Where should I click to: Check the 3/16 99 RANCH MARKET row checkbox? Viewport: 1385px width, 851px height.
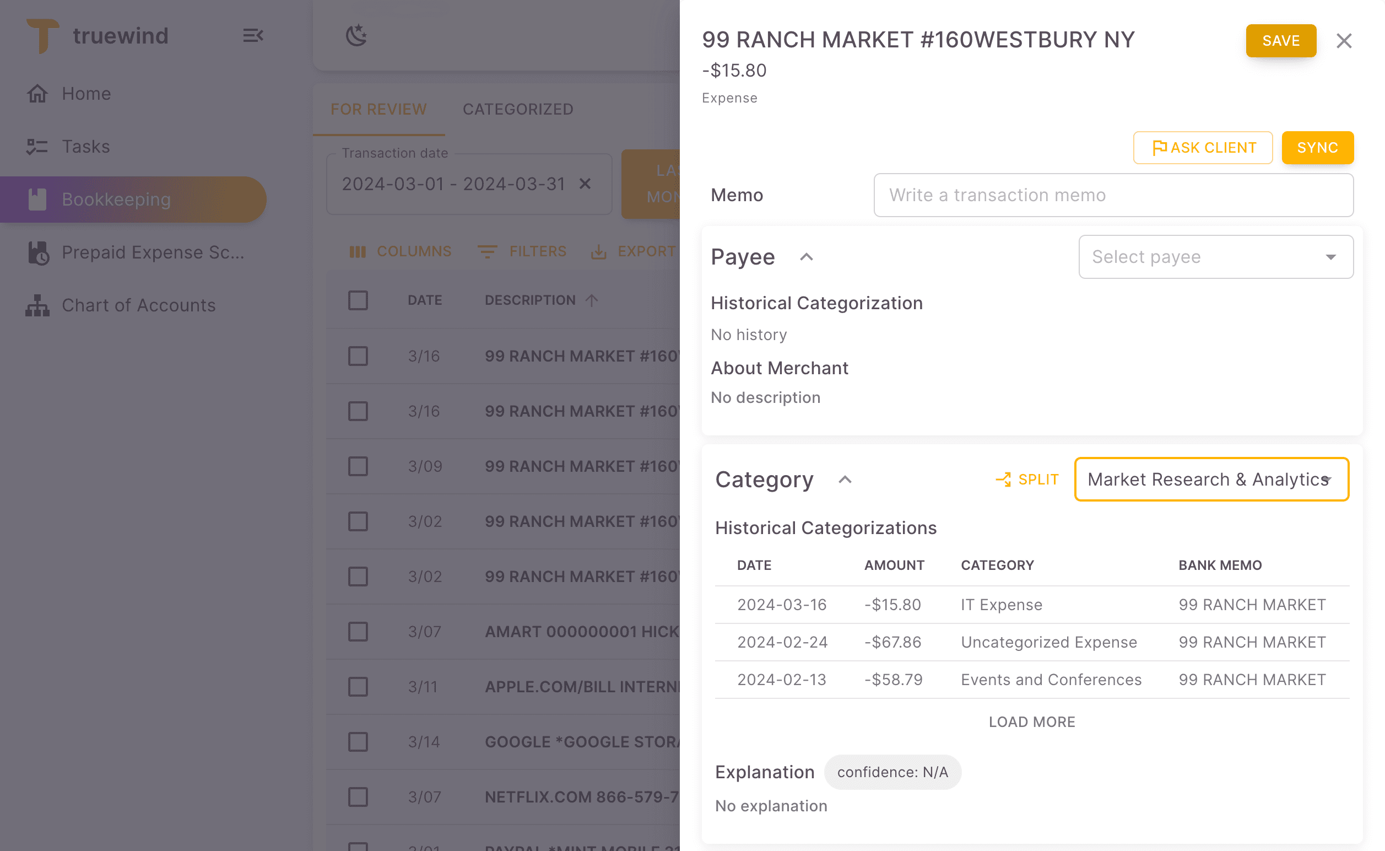tap(358, 356)
